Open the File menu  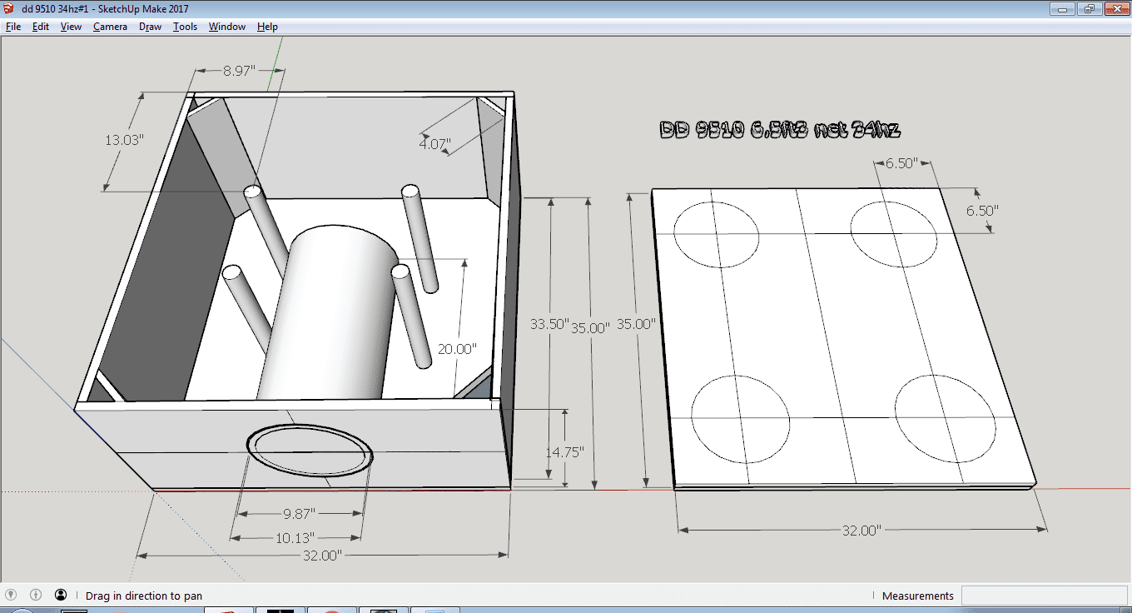pos(13,27)
